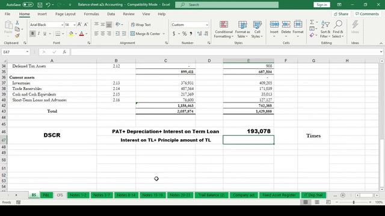The image size is (385, 216).
Task: Open the Comments pane button
Action: pyautogui.click(x=367, y=14)
